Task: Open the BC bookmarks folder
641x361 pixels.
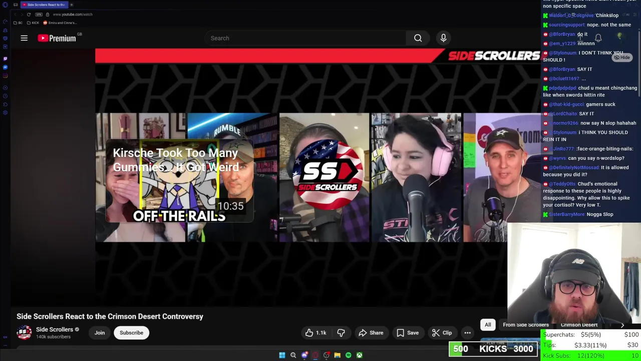Action: click(x=18, y=23)
